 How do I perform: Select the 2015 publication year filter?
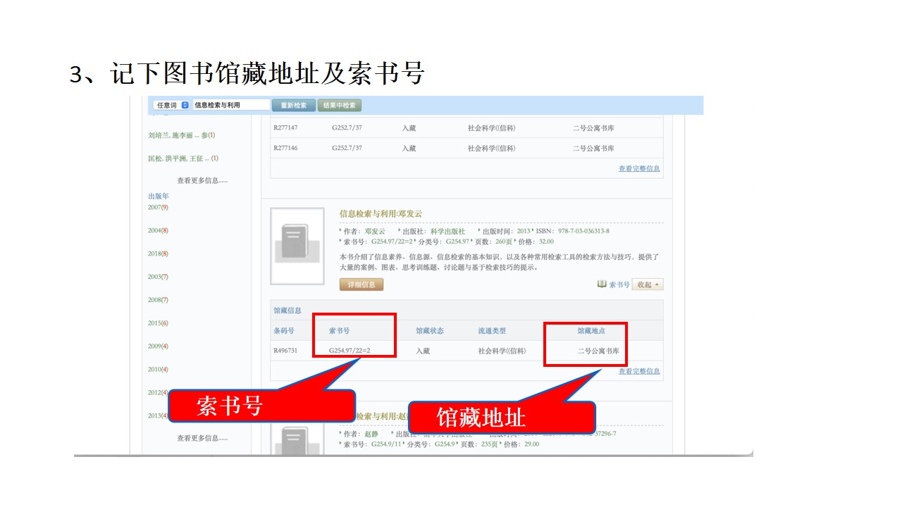coord(158,323)
